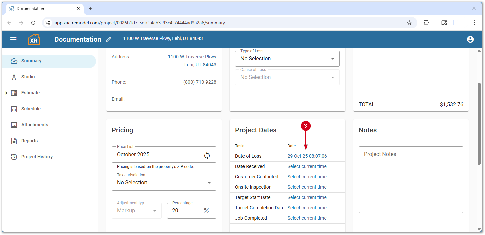Open the hamburger navigation menu

(x=13, y=39)
